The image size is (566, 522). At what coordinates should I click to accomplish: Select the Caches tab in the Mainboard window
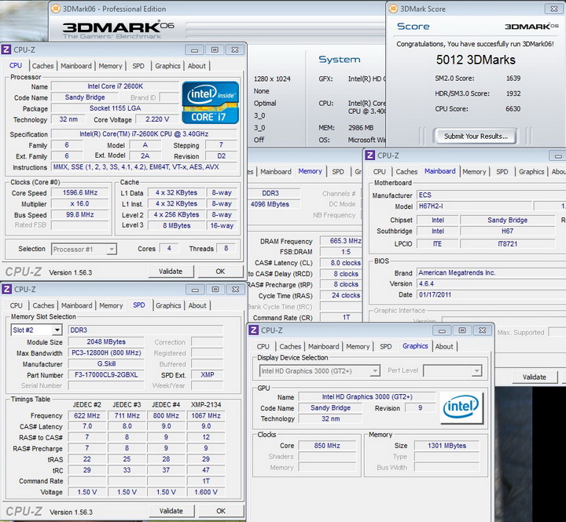pyautogui.click(x=406, y=171)
